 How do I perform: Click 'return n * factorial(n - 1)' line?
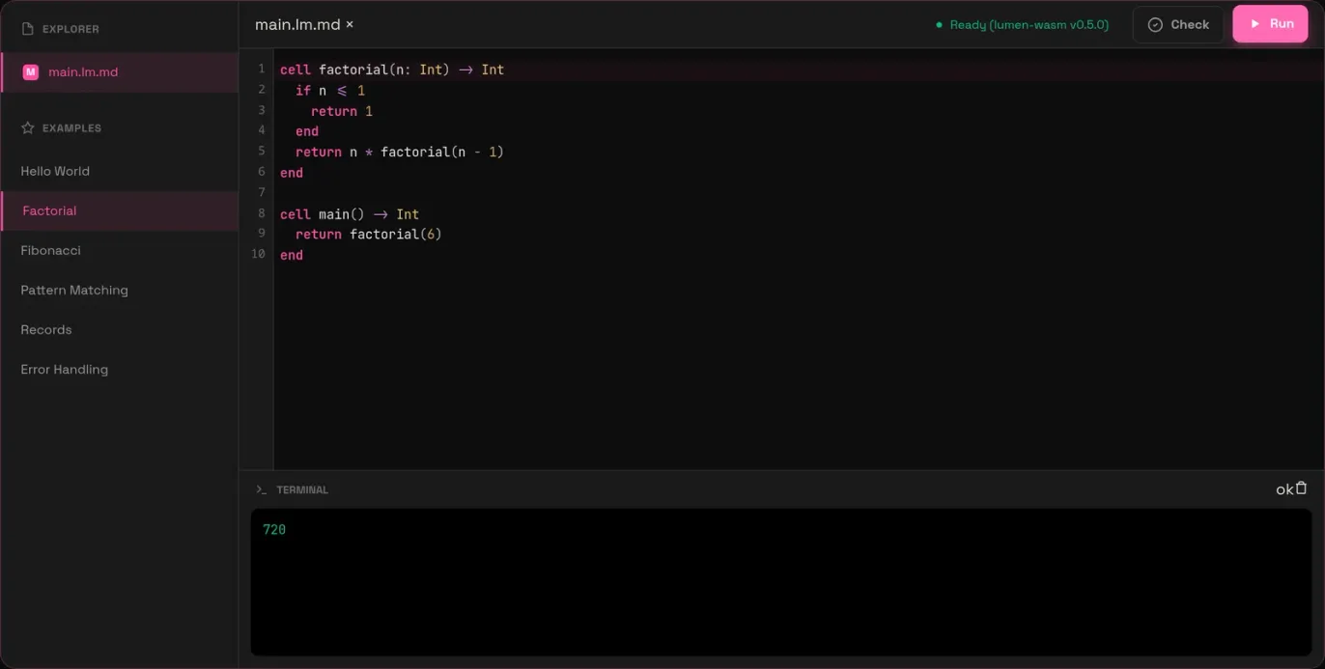click(x=400, y=152)
